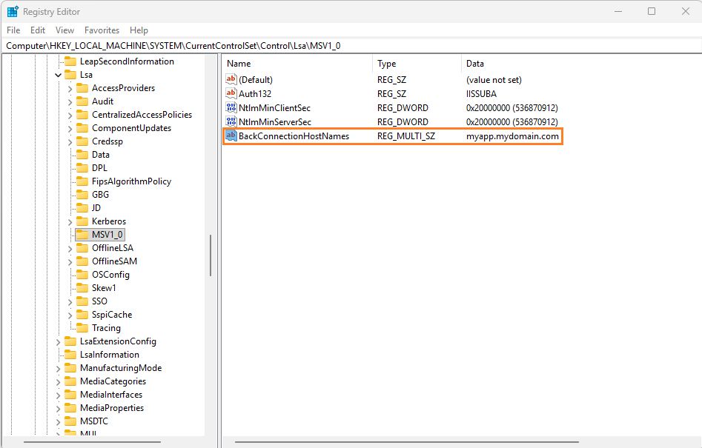Viewport: 702px width, 448px height.
Task: Select the LeapSecondInformation folder icon
Action: click(70, 61)
